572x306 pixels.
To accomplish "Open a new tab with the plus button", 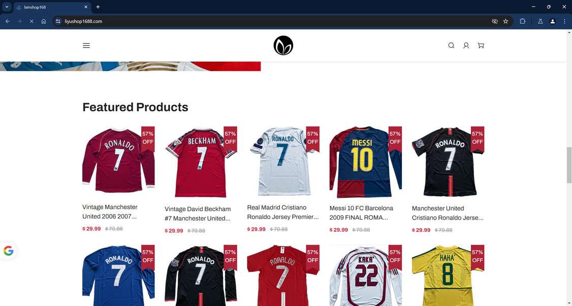I will click(98, 7).
